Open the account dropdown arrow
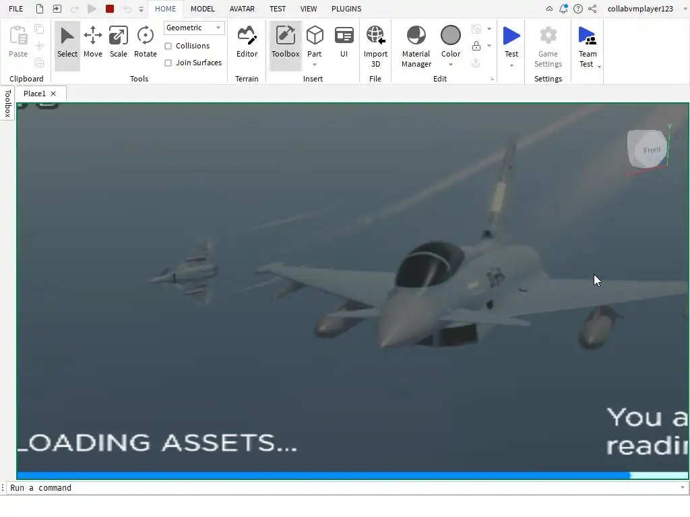690x517 pixels. point(685,9)
